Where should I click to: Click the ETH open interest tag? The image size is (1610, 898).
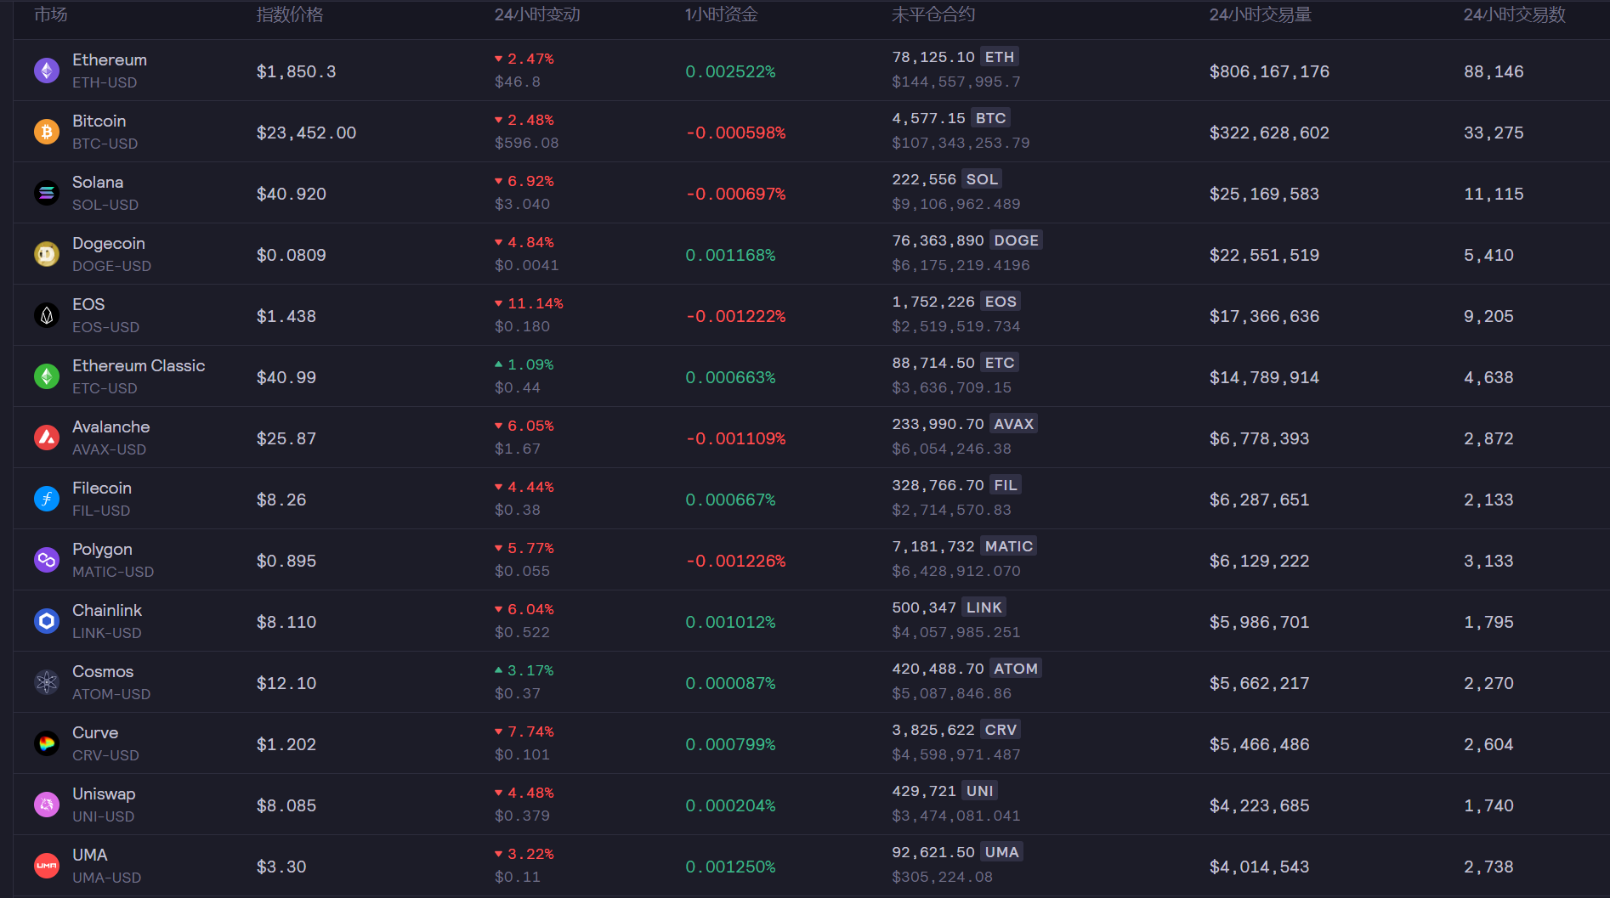click(x=1000, y=57)
